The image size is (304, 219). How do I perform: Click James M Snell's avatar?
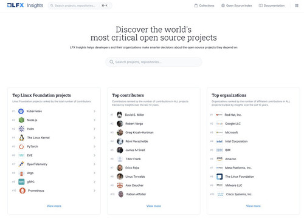(x=120, y=150)
